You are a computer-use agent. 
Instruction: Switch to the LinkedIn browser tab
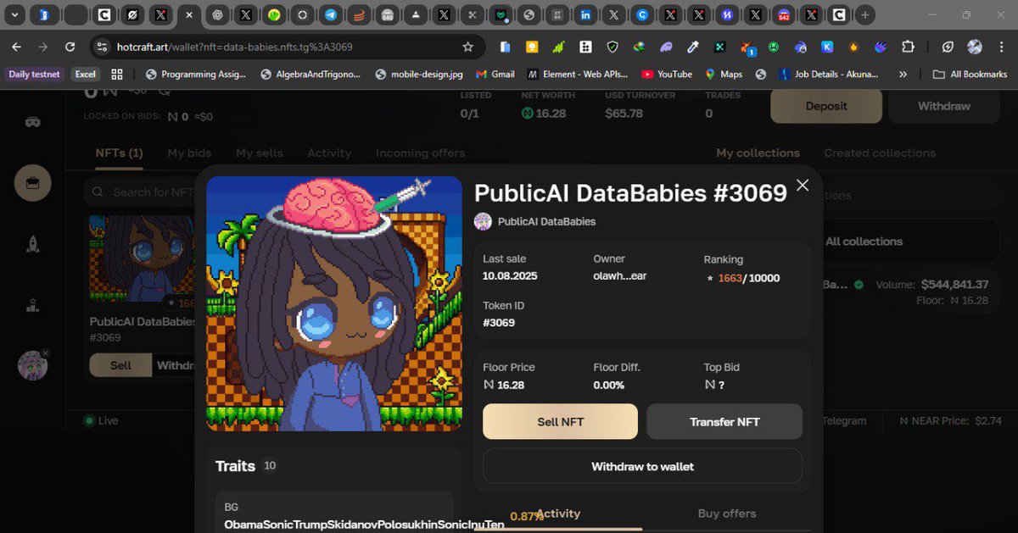coord(585,15)
